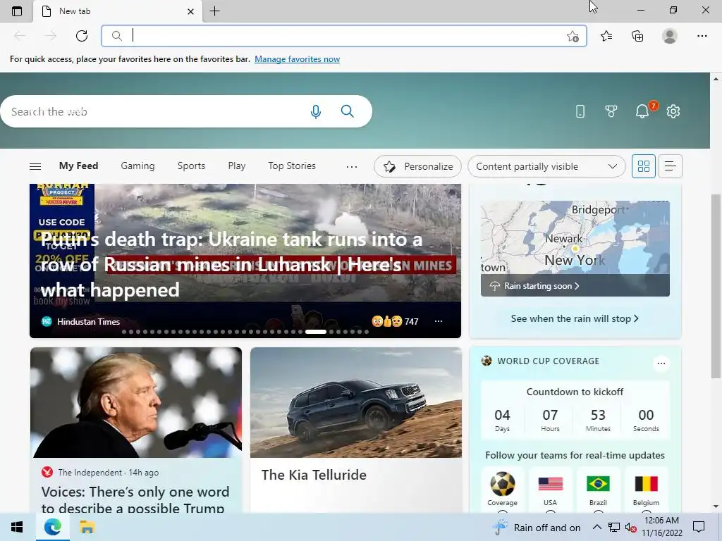Open the Windows Start button
This screenshot has width=722, height=541.
(x=17, y=527)
